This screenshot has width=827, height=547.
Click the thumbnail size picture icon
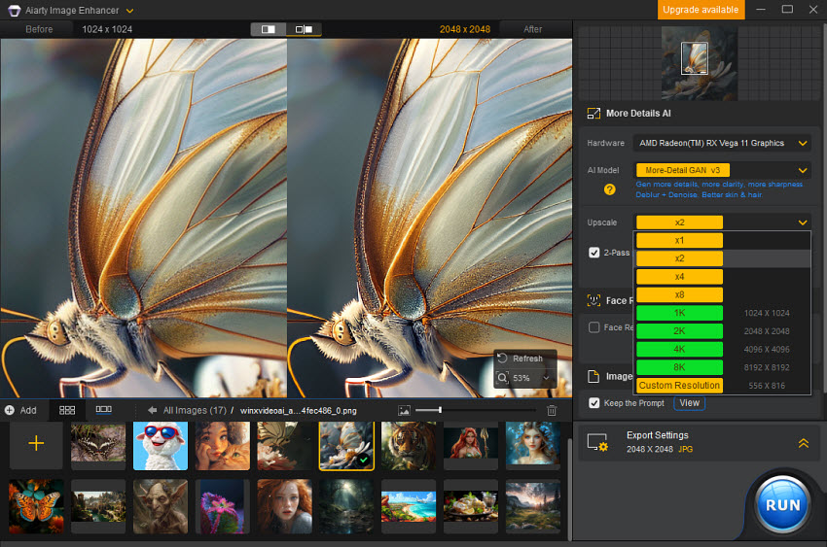[x=404, y=411]
